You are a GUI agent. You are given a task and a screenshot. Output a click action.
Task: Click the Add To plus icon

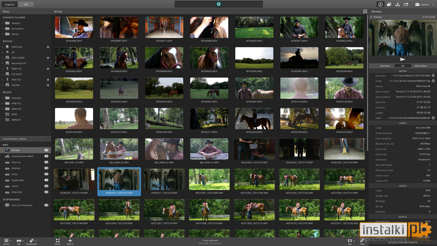(70, 240)
